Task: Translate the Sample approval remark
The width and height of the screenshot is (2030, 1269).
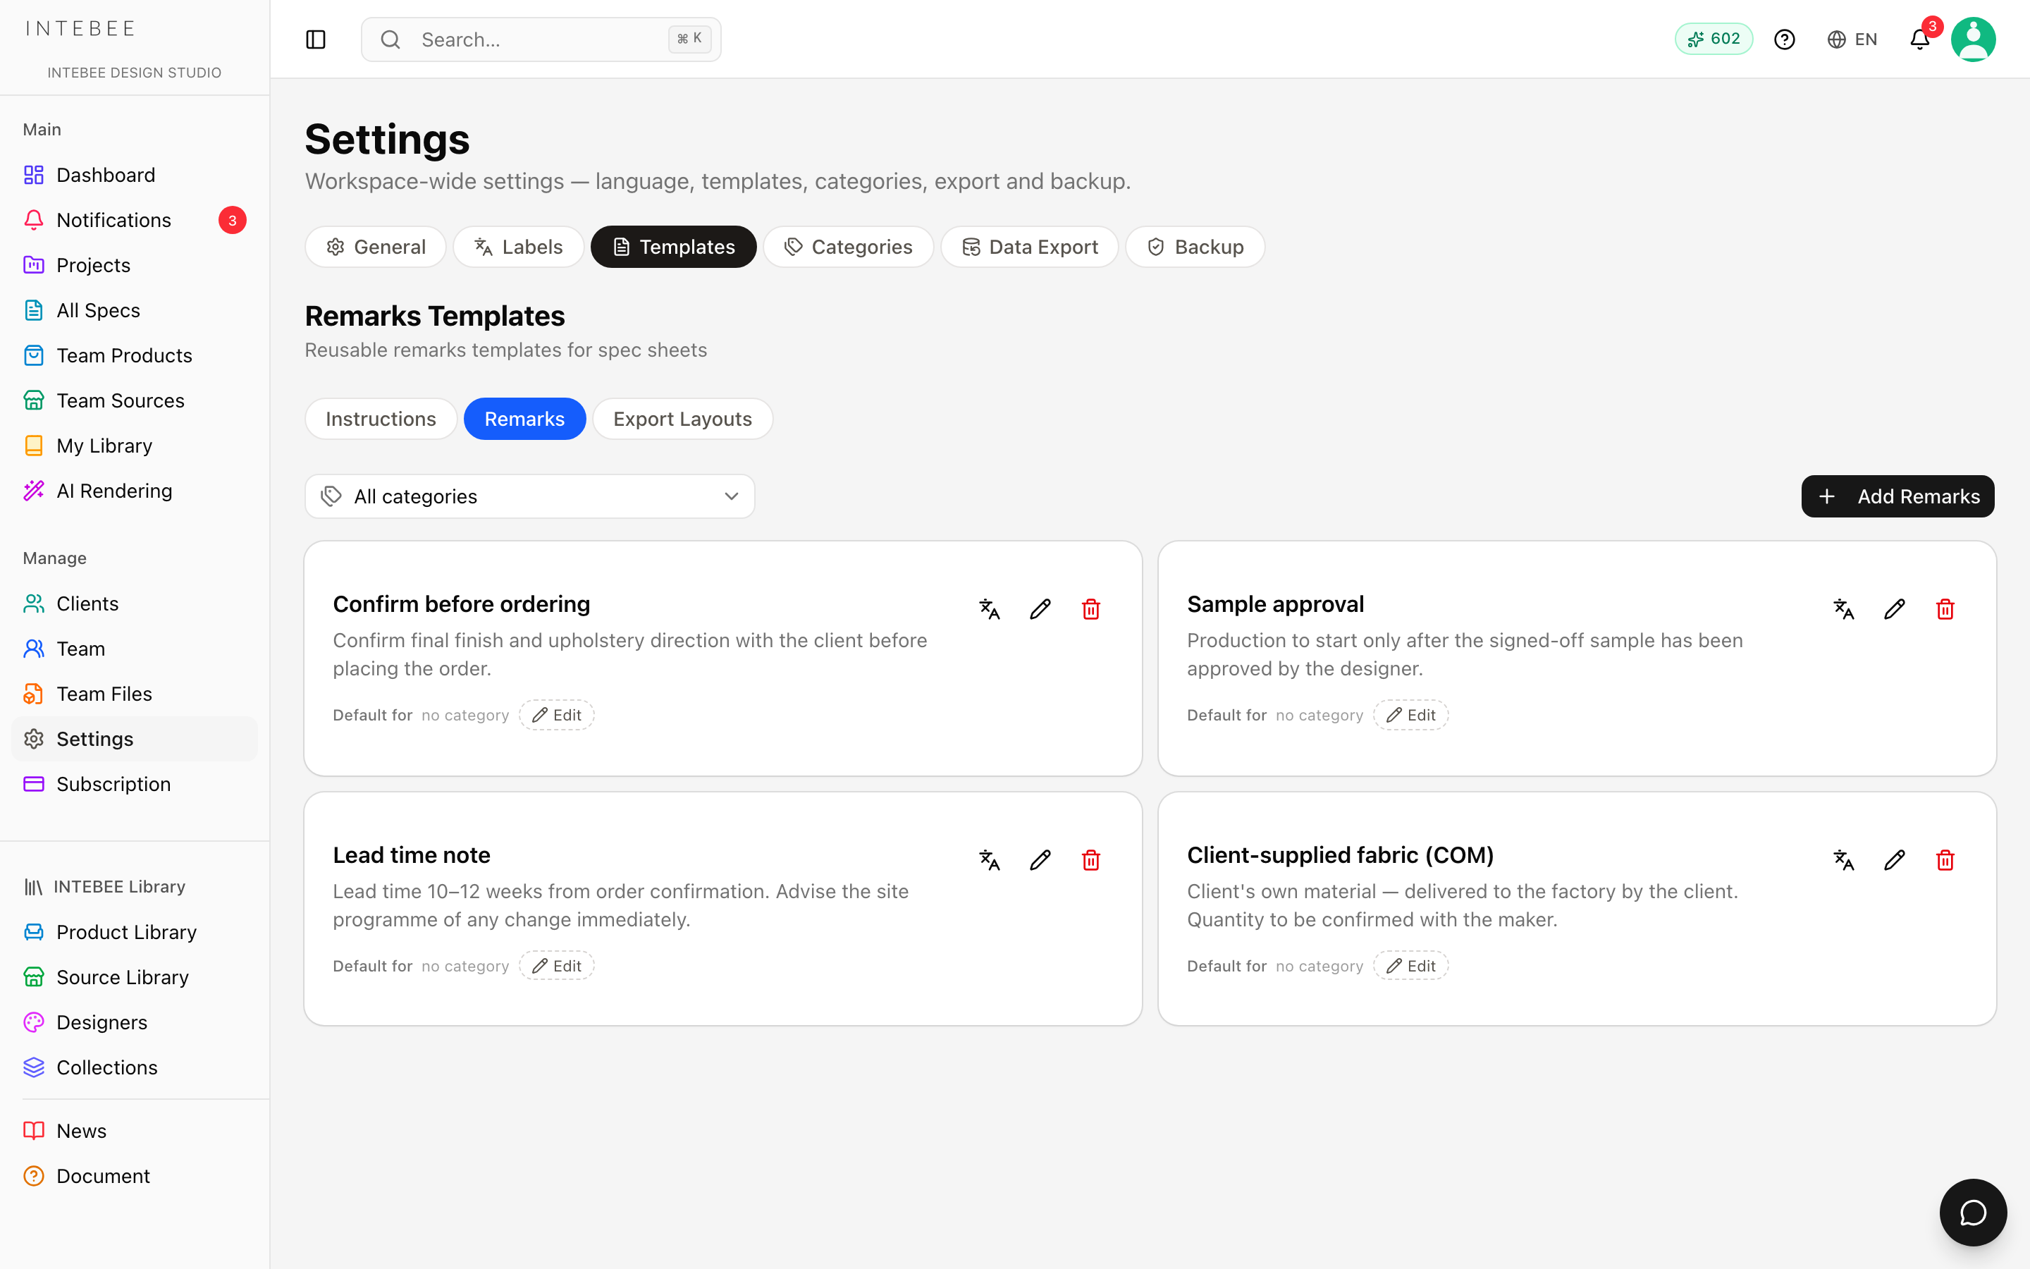Action: 1844,608
